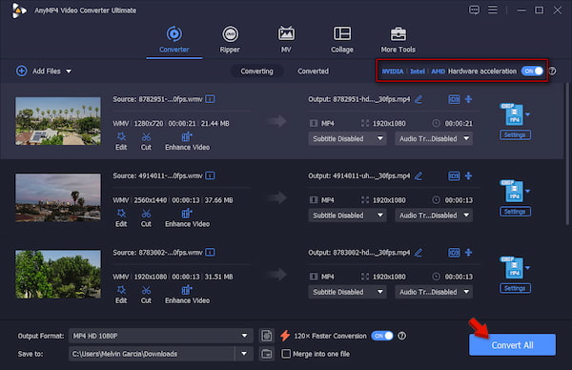The height and width of the screenshot is (370, 572).
Task: Open the Output Format dropdown
Action: click(x=161, y=336)
